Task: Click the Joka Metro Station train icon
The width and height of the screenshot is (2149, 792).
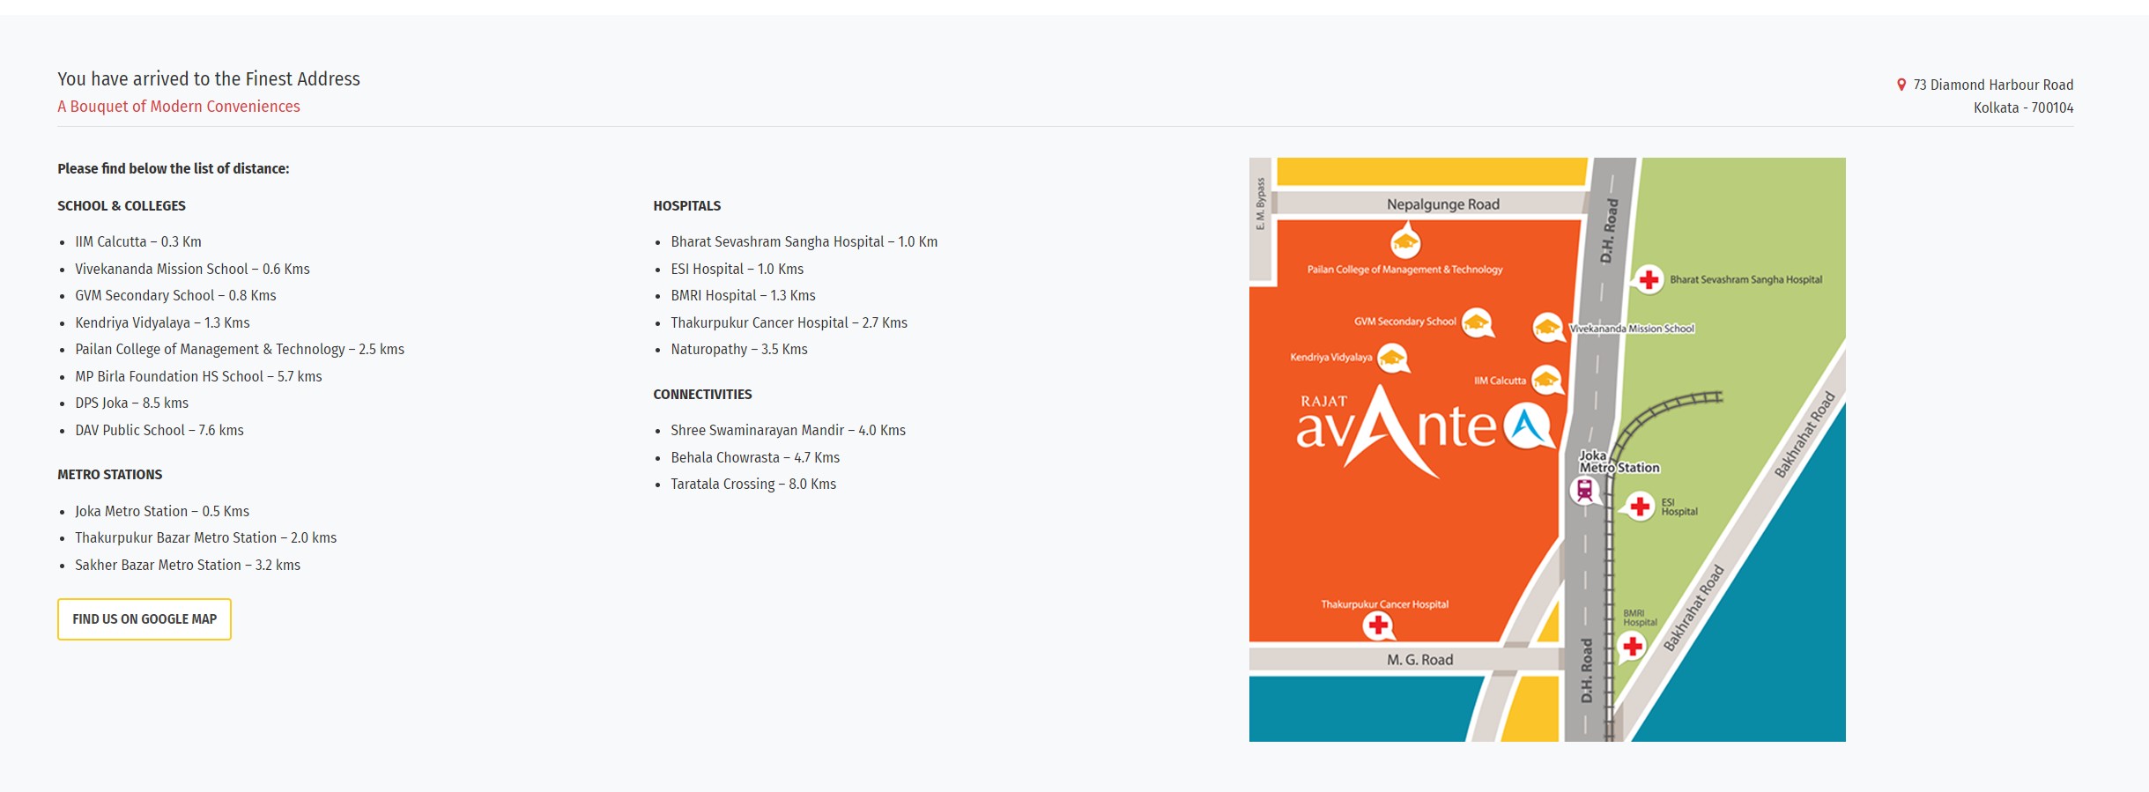Action: click(1584, 490)
